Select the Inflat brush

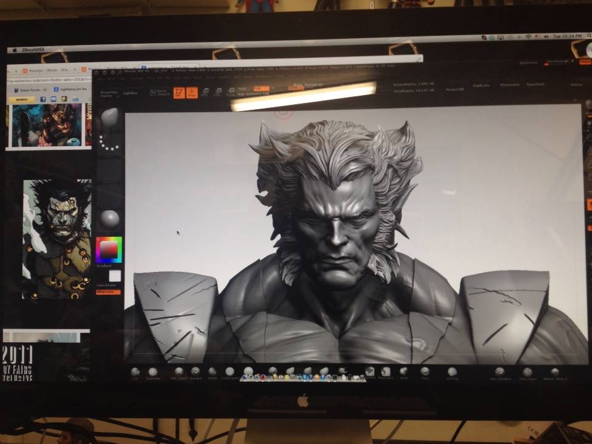(x=403, y=373)
